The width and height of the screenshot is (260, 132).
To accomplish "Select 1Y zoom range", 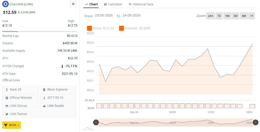I will coord(252,16).
